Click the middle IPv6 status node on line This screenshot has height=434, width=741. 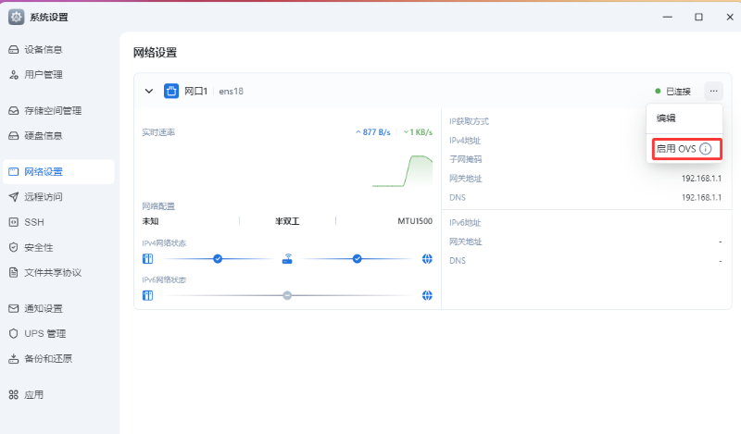click(287, 295)
